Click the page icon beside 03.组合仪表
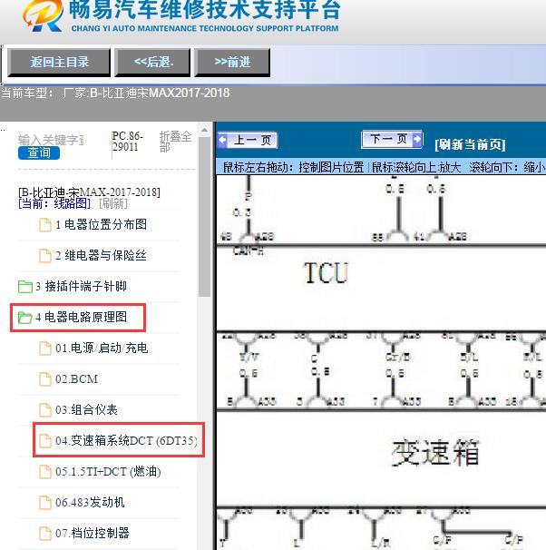Viewport: 546px width, 550px height. [x=44, y=410]
